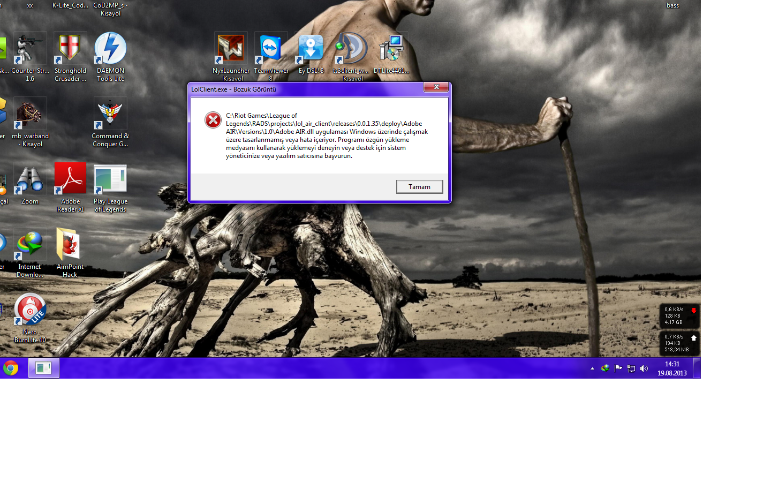The height and width of the screenshot is (482, 771).
Task: Click the upload speed gadget showing 0,7 KB/s
Action: pos(679,343)
